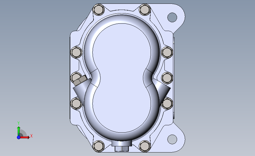Select the lower mounting hole in the flange
The width and height of the screenshot is (255, 156).
coord(172,139)
